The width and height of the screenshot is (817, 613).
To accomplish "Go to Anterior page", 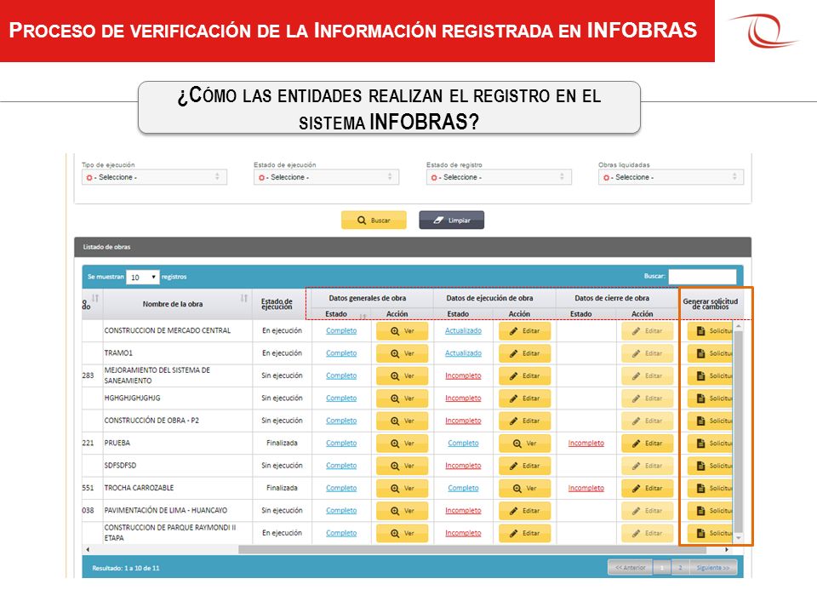I will point(631,568).
